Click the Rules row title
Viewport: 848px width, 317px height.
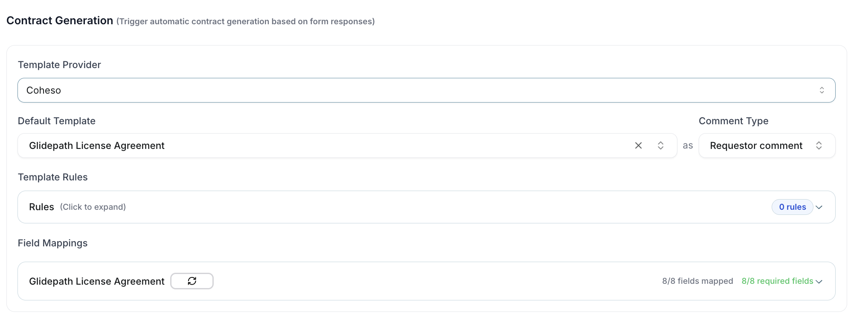click(x=41, y=207)
